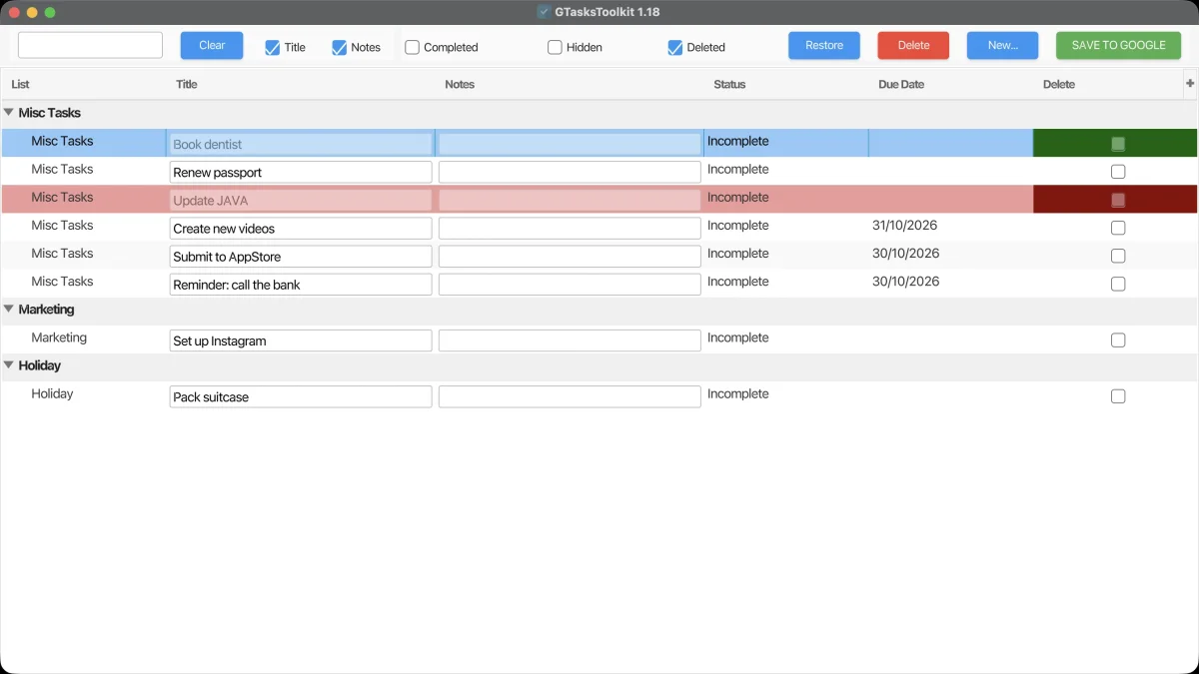Click the Clear button

[x=212, y=45]
